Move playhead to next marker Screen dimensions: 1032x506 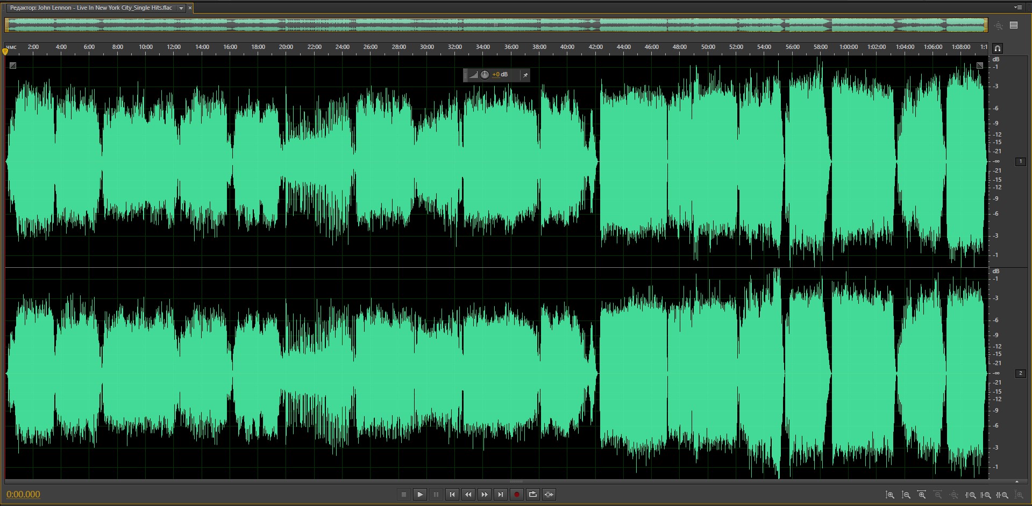coord(501,494)
